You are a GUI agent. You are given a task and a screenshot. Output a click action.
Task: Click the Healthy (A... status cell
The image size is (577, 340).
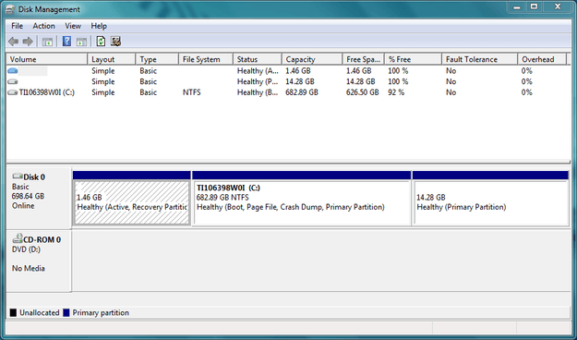point(258,71)
